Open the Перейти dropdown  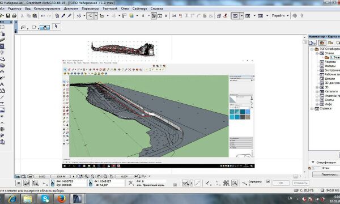280,16
